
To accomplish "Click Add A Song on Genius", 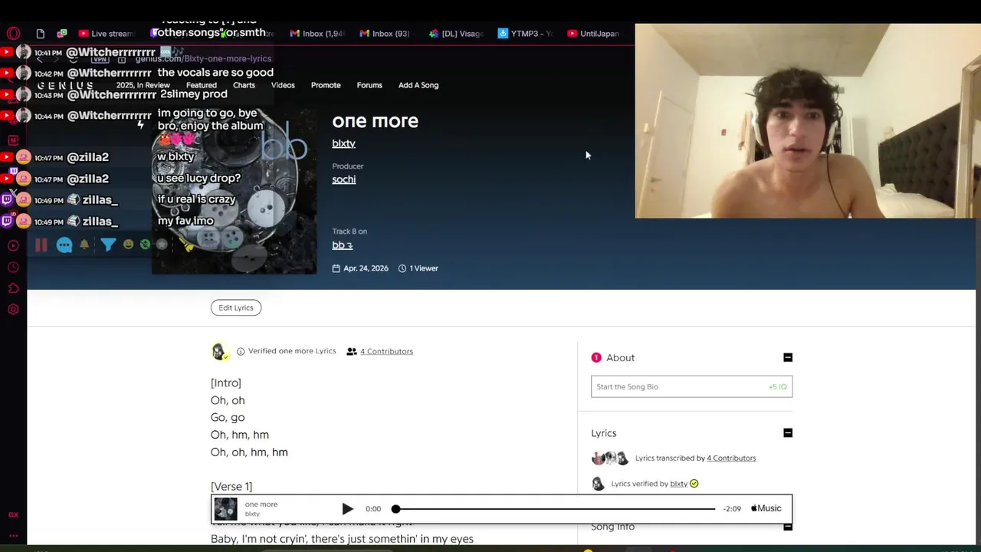I will pos(418,85).
